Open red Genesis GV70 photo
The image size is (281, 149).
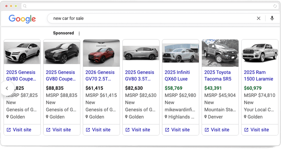[102, 53]
